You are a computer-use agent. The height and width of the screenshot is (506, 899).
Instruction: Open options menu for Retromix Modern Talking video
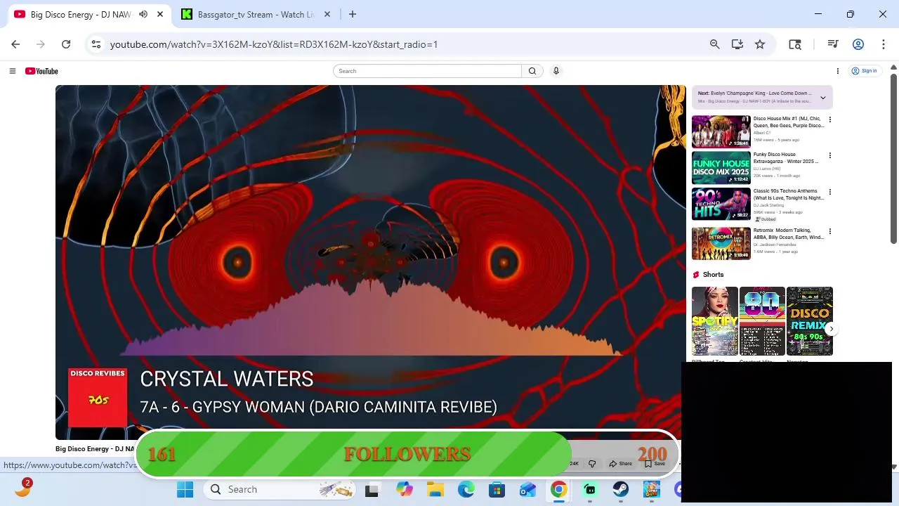click(829, 231)
